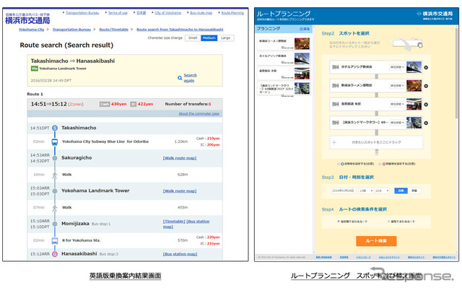Click the handle icon on ホテルアソシア新横浜 row
Screen dimensions: 462x290
coord(335,67)
